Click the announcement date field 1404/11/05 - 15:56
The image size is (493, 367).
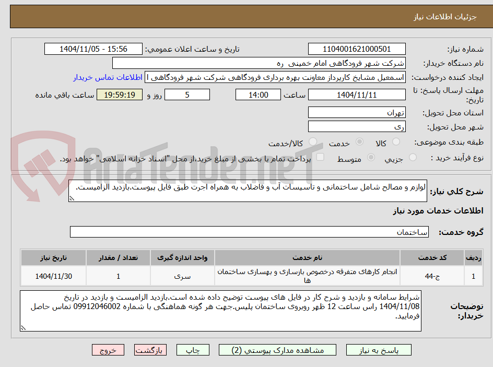point(93,49)
